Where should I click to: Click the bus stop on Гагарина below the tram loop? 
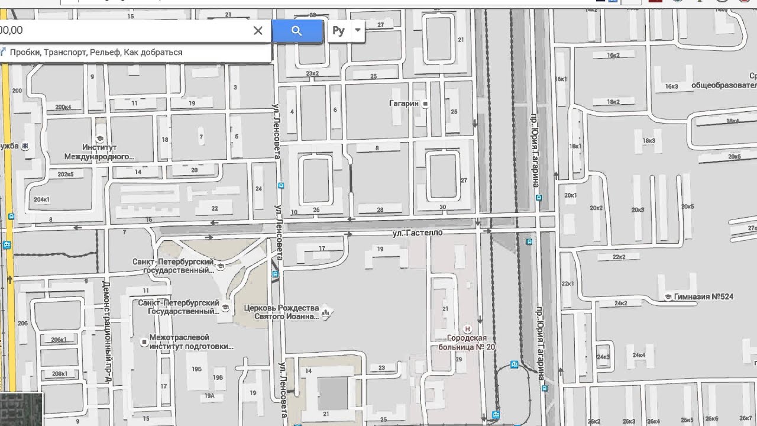545,389
